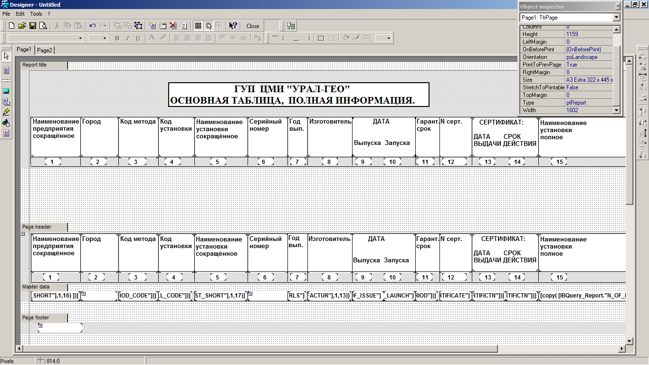Close the Object inspector panel
Image resolution: width=649 pixels, height=365 pixels.
(x=618, y=7)
